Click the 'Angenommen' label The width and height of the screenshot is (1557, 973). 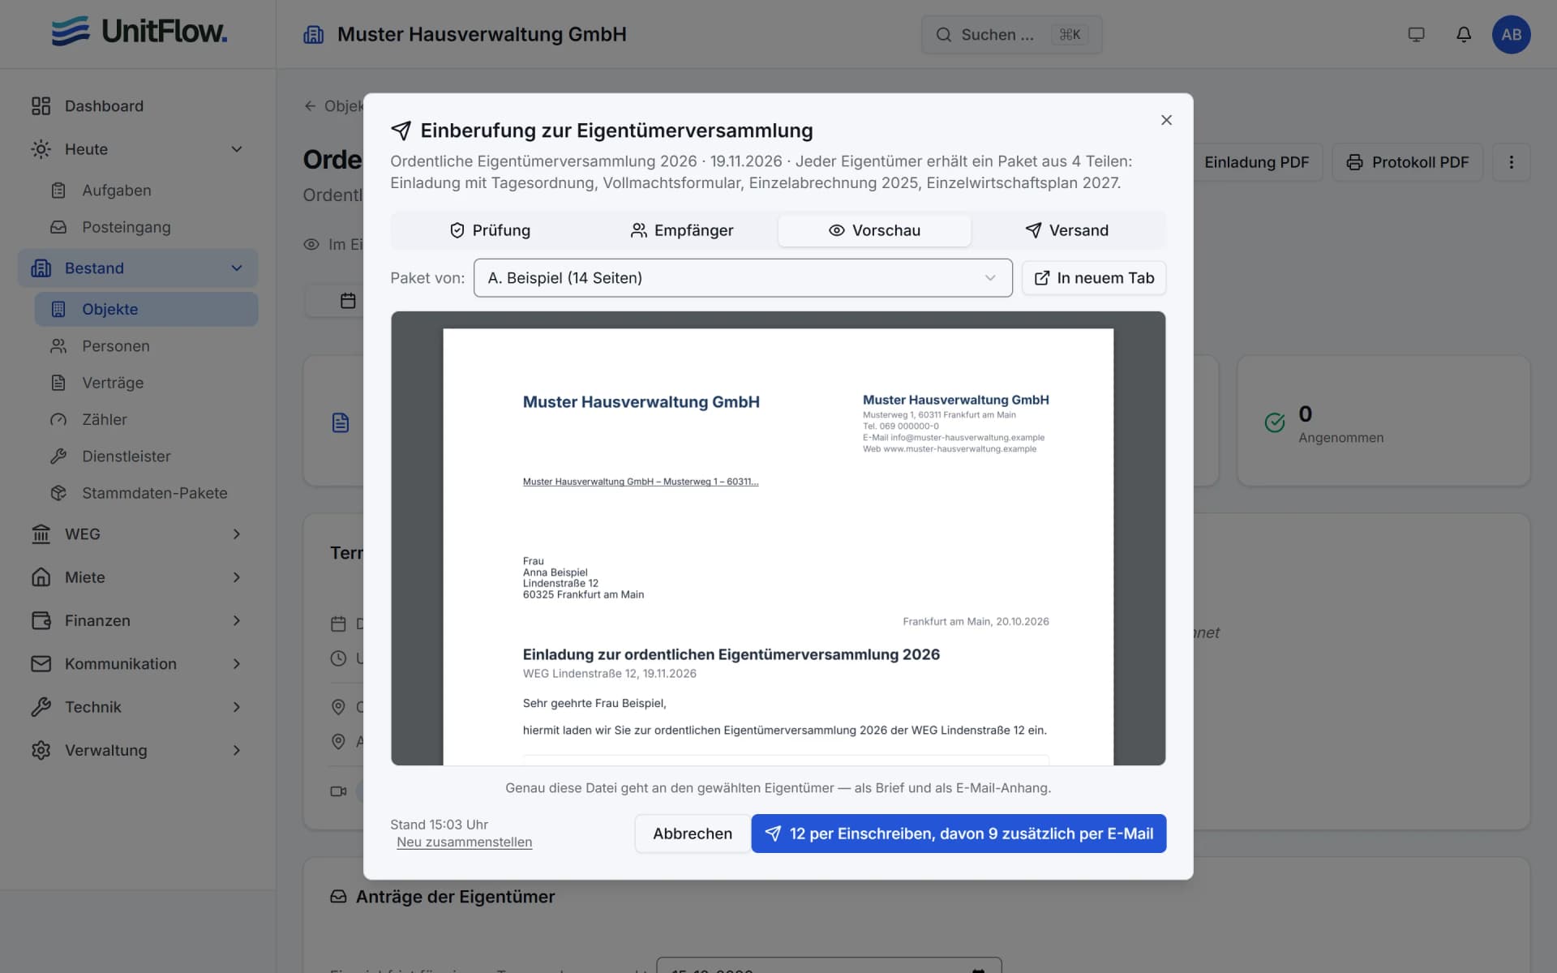tap(1340, 438)
